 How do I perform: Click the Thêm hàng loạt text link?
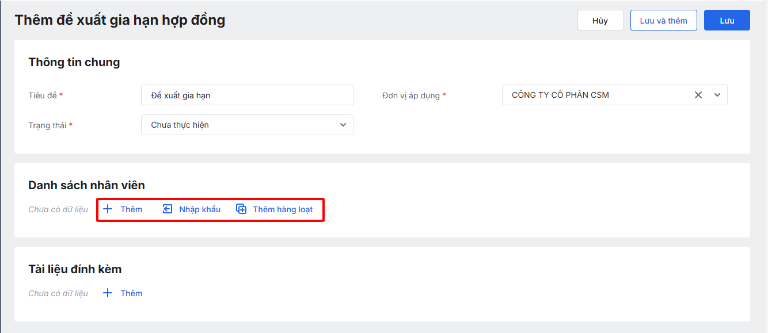click(283, 209)
